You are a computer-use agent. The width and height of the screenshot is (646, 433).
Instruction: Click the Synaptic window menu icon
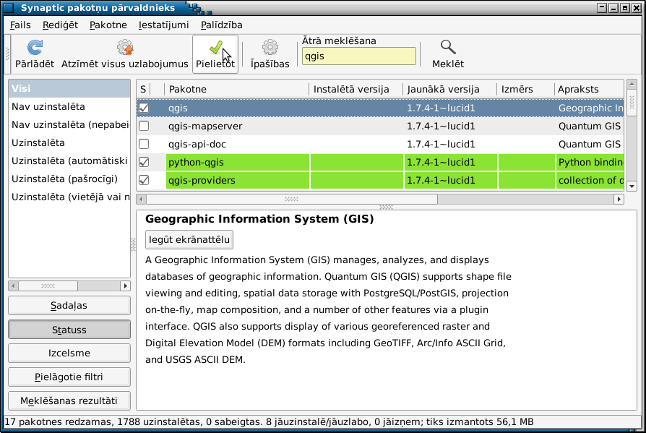pyautogui.click(x=8, y=7)
